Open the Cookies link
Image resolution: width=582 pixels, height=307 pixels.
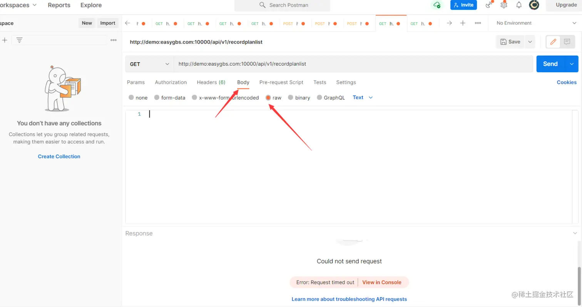(x=567, y=82)
